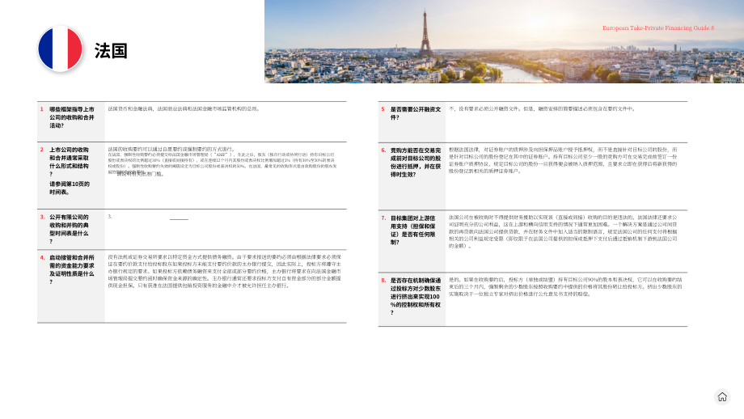Click the note "请参阅第10页的时间表。"
Screen dimensions: 744x419
point(70,188)
